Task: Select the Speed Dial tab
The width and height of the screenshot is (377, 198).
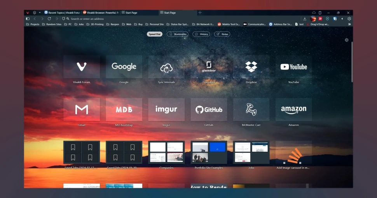Action: point(155,34)
